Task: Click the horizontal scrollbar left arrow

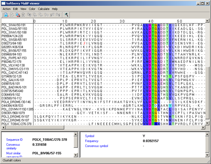Action: pos(3,127)
